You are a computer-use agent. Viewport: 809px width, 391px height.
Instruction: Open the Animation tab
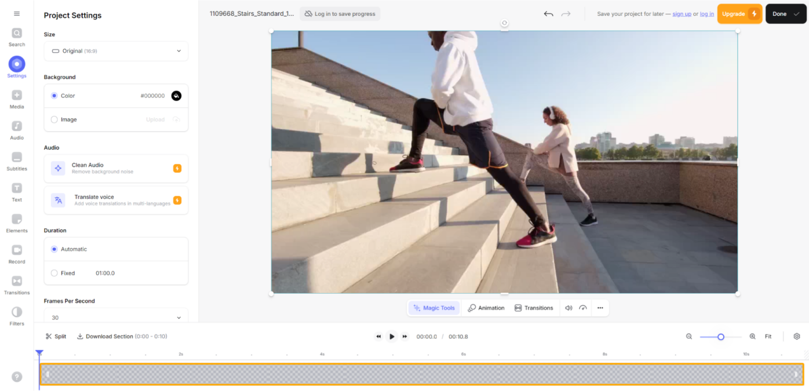(x=486, y=308)
